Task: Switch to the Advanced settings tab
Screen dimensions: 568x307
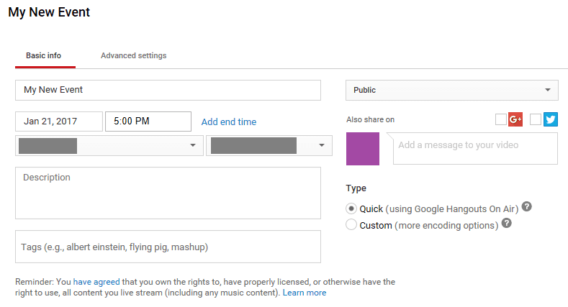Action: point(133,55)
